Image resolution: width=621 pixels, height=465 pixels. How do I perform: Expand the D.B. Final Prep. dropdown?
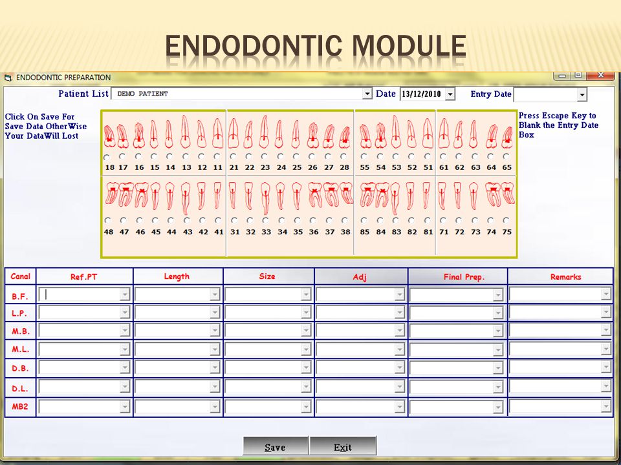[x=498, y=367]
